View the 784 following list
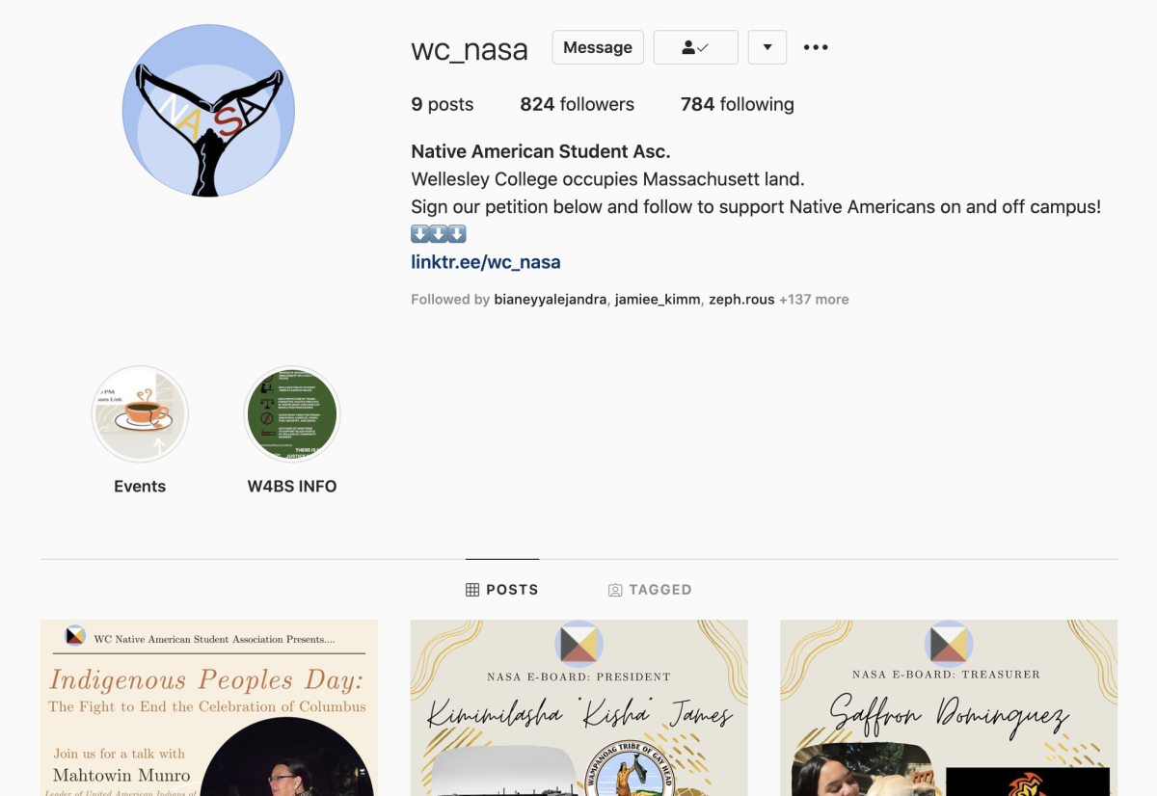Image resolution: width=1157 pixels, height=796 pixels. click(737, 104)
